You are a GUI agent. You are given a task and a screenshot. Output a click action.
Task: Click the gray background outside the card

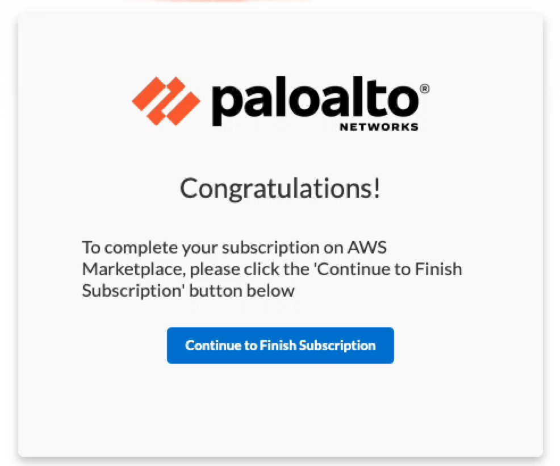coord(7,233)
